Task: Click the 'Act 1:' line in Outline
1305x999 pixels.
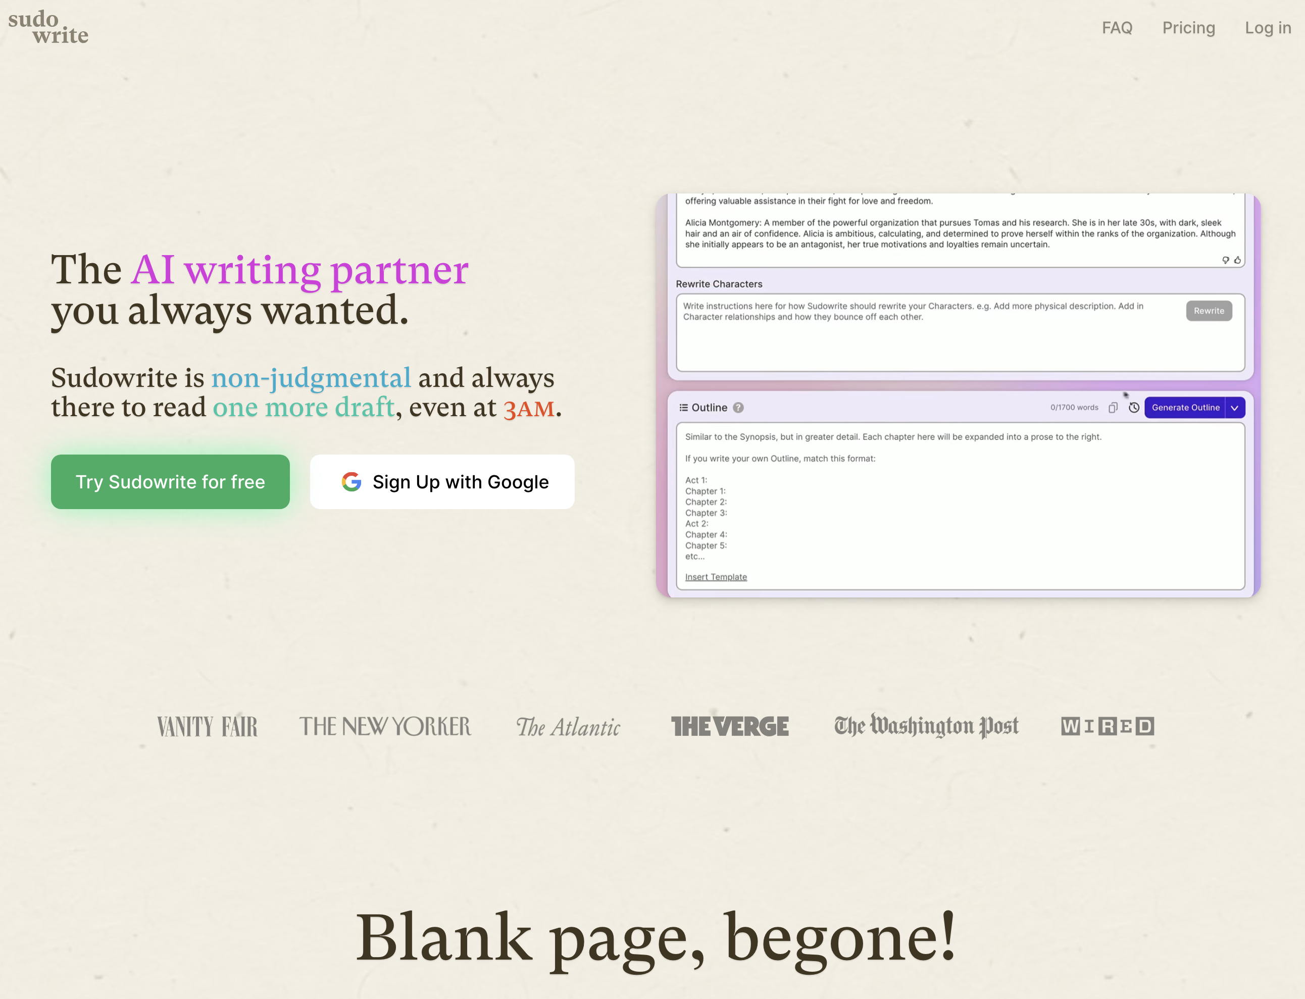Action: (x=696, y=480)
